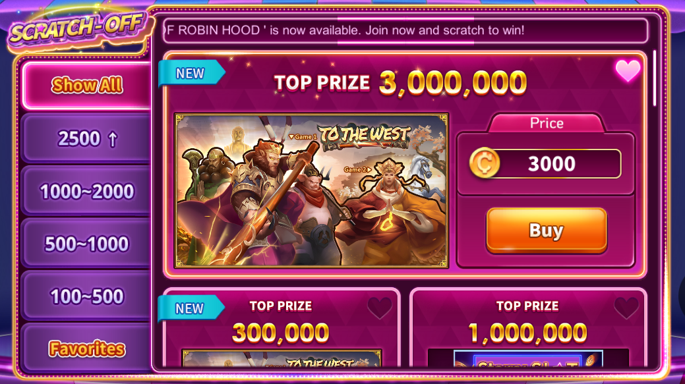Favorite the 1,000,000 top prize card

coord(626,308)
